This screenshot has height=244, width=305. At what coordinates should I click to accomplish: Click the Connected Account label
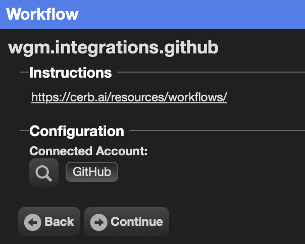(88, 151)
